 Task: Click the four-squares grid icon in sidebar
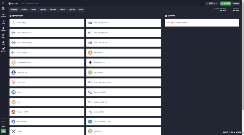click(x=2, y=119)
